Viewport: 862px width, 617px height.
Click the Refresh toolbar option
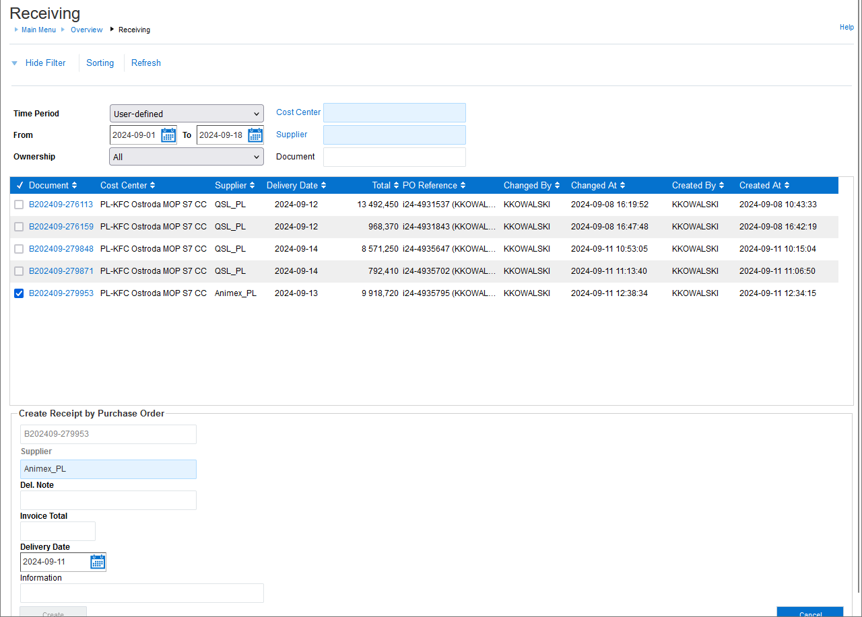tap(145, 63)
